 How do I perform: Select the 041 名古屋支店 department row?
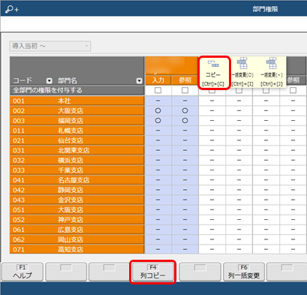77,180
